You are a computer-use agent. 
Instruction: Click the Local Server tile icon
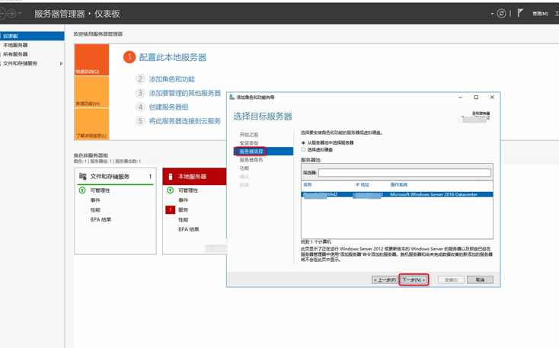click(x=170, y=177)
